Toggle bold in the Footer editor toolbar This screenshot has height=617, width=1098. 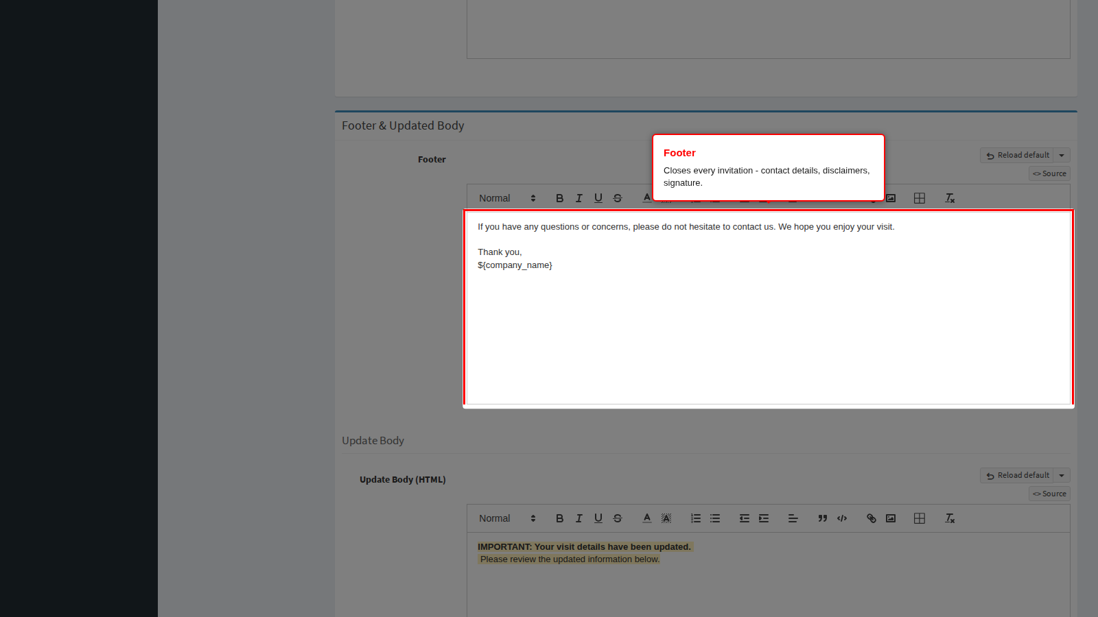[559, 198]
